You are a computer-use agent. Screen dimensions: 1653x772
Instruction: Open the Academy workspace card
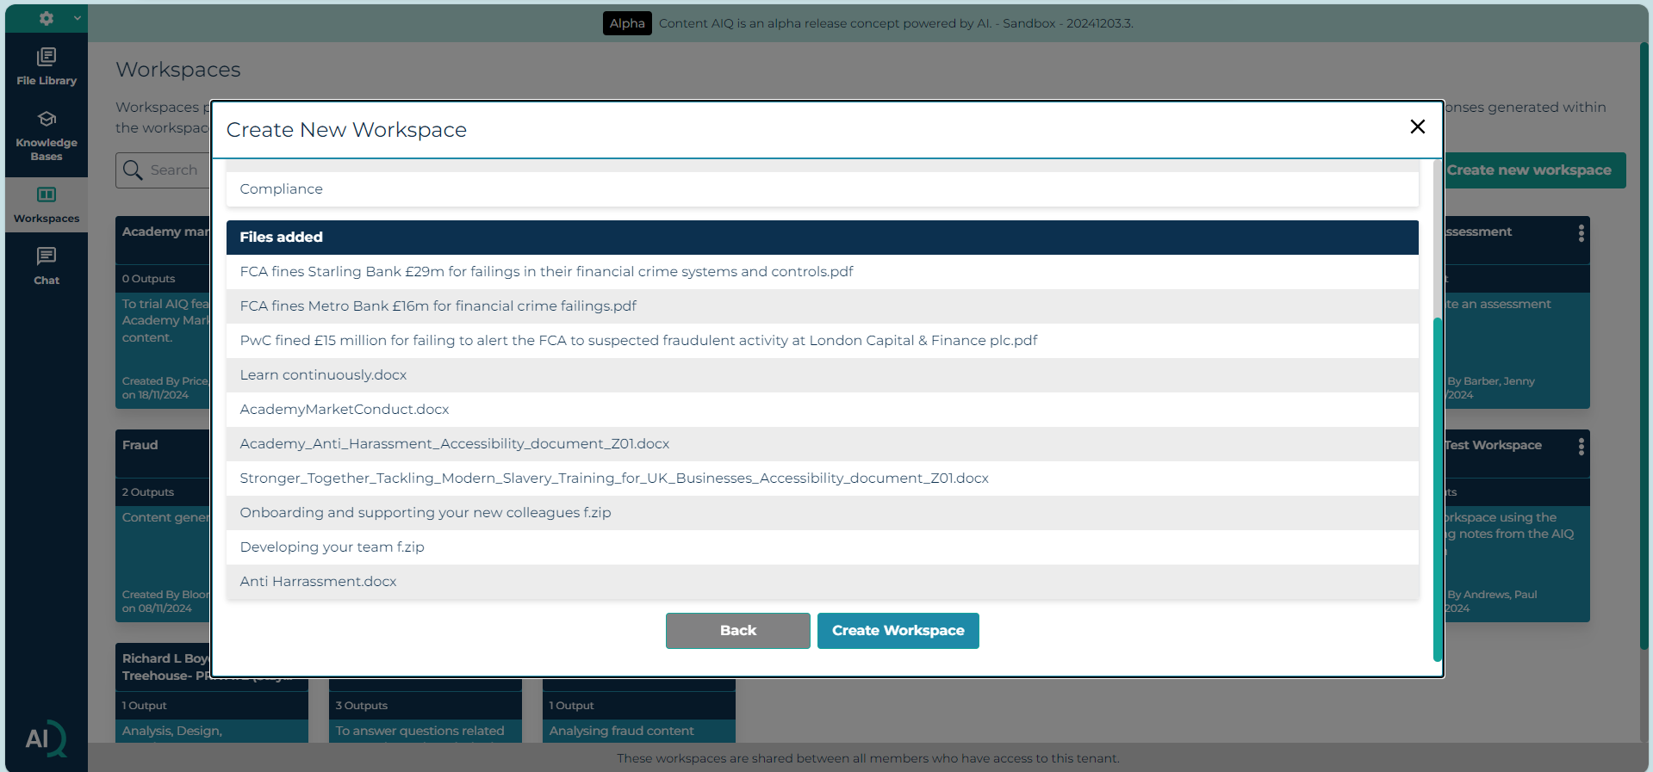163,312
